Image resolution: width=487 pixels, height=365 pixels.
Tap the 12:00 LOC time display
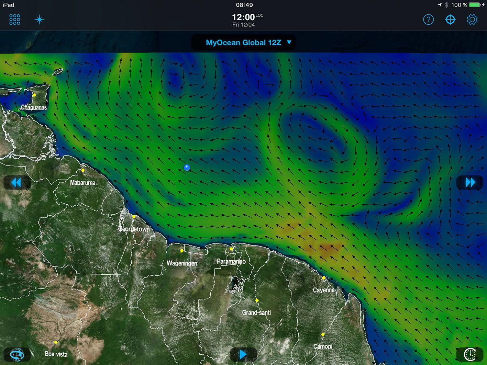coord(247,17)
